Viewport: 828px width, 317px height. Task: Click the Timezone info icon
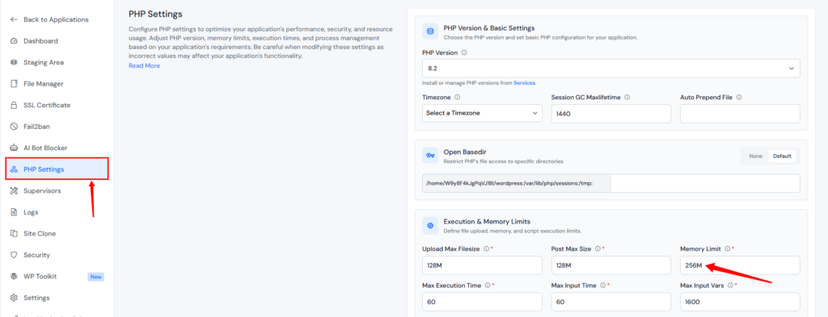point(458,98)
